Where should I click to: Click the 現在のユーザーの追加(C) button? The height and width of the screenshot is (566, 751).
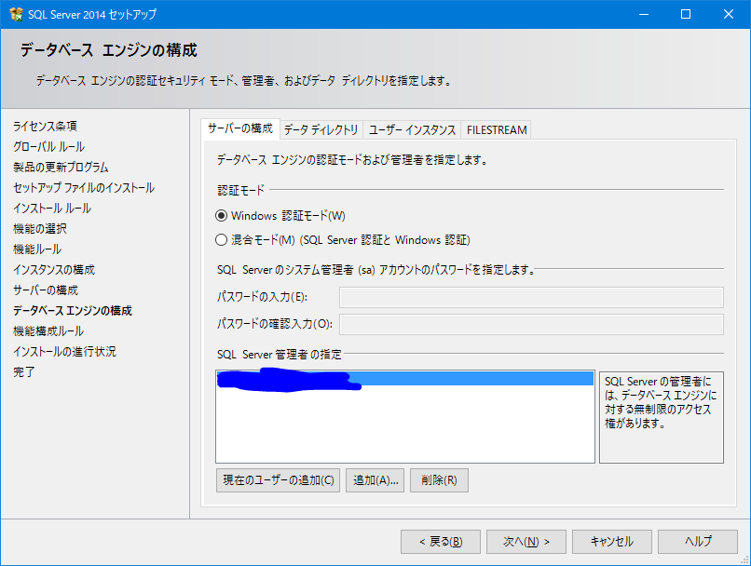[278, 479]
